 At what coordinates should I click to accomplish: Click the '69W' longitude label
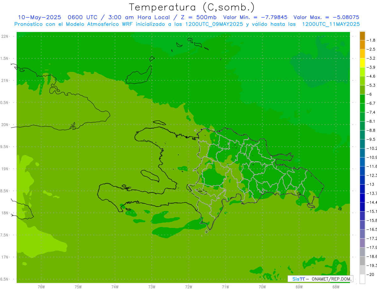pyautogui.click(x=299, y=287)
